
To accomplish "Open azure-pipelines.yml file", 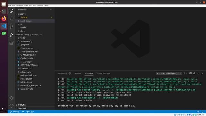I will [x=29, y=52].
